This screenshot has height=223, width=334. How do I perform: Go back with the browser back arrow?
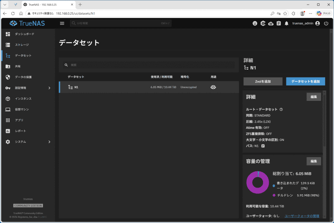pyautogui.click(x=5, y=13)
